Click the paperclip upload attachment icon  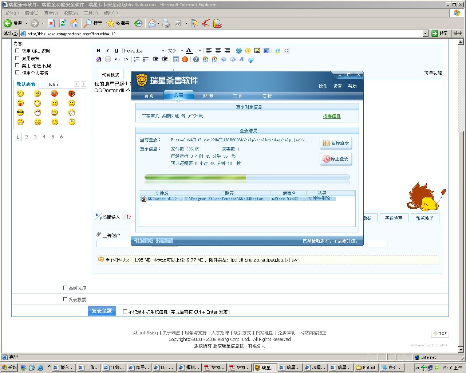[98, 234]
